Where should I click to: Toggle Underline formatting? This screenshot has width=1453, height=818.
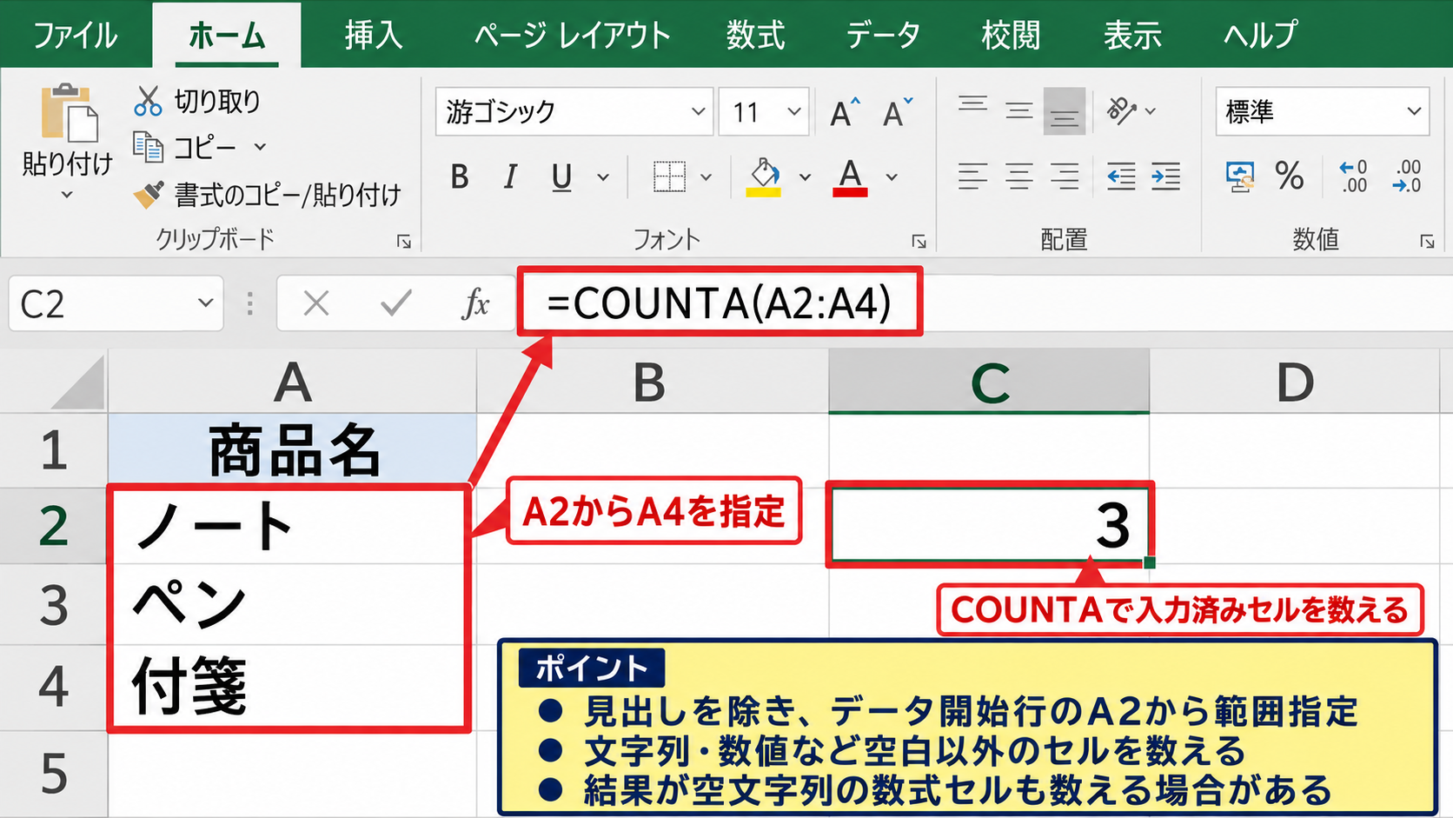pos(561,177)
